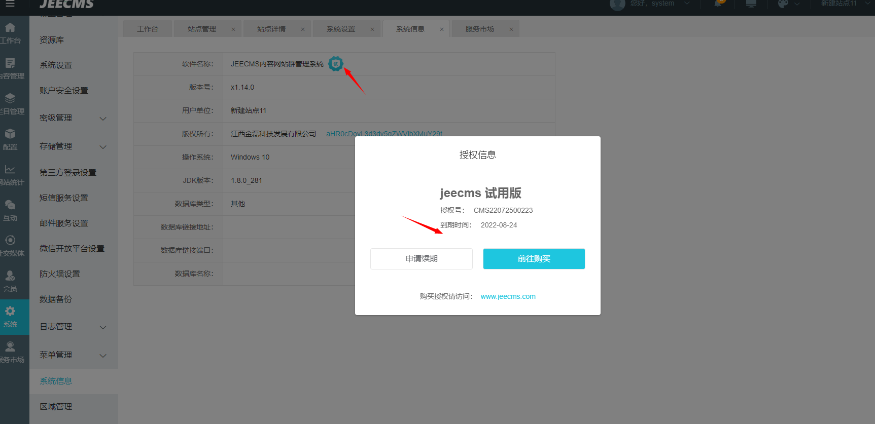Click the 前往购买 button
Screen dimensions: 875x424
pyautogui.click(x=534, y=259)
